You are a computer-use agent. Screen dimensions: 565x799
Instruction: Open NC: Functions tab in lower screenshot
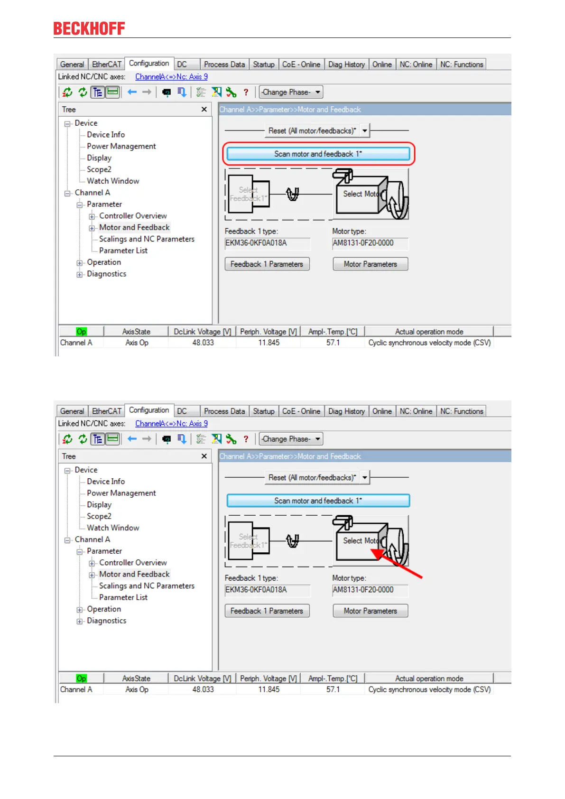coord(462,411)
